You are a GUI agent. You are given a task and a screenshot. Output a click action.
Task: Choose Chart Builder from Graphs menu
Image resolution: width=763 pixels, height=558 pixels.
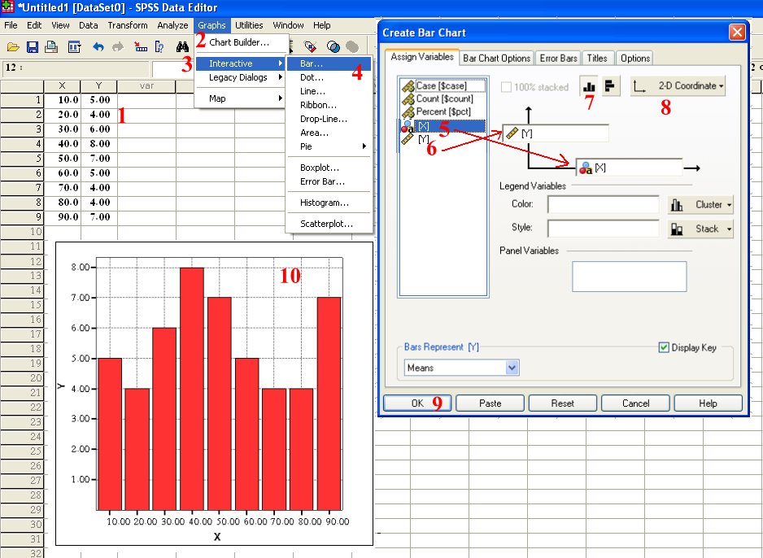239,42
